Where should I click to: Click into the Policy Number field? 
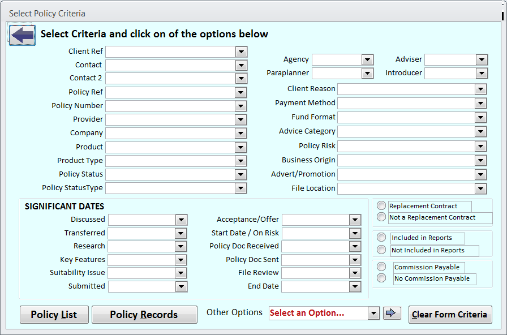click(170, 106)
